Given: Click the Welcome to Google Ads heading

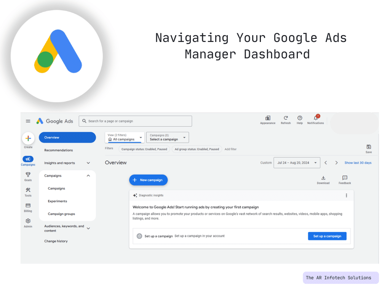Looking at the screenshot, I should click(195, 207).
